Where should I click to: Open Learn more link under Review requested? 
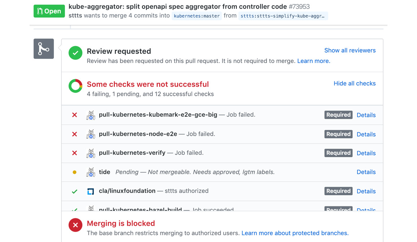tap(313, 61)
